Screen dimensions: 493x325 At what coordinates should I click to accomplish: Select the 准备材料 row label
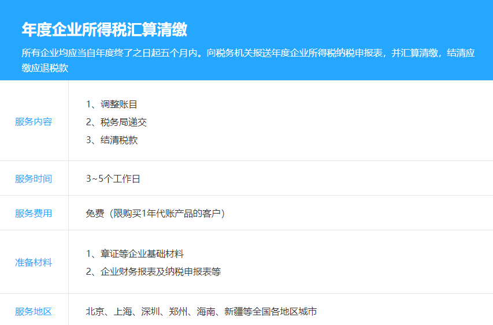click(x=34, y=263)
